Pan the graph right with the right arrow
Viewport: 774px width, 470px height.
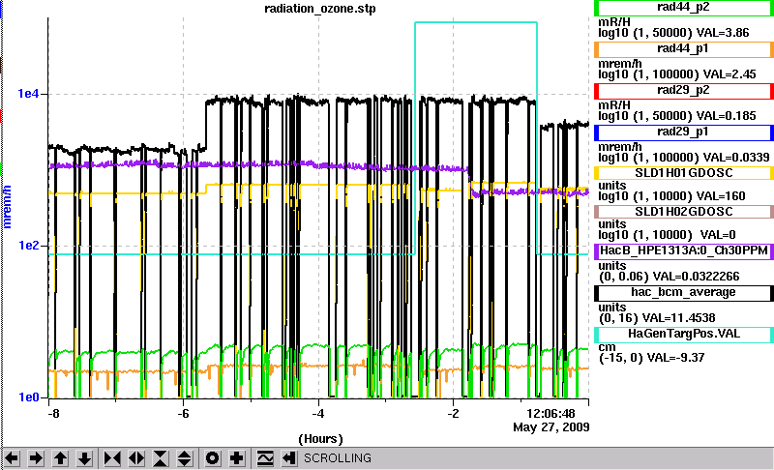(x=36, y=458)
